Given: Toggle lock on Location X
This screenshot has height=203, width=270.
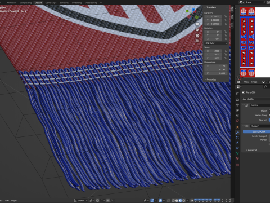Looking at the screenshot, I should (x=226, y=16).
